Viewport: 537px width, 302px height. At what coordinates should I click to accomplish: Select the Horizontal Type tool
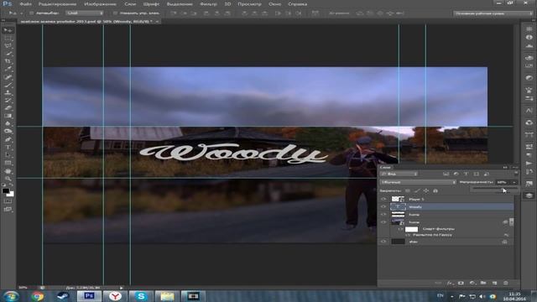8,148
